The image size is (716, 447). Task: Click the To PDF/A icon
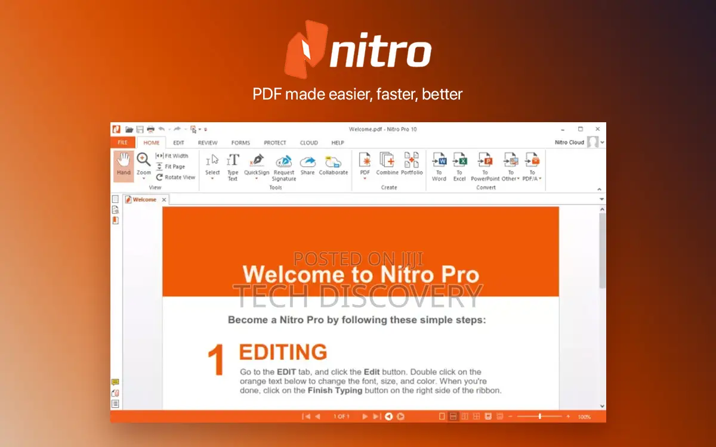(x=532, y=160)
